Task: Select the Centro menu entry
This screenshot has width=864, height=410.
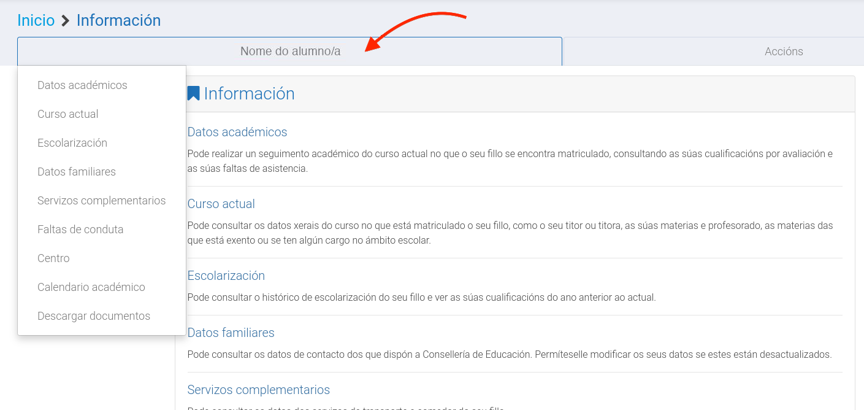Action: (x=53, y=258)
